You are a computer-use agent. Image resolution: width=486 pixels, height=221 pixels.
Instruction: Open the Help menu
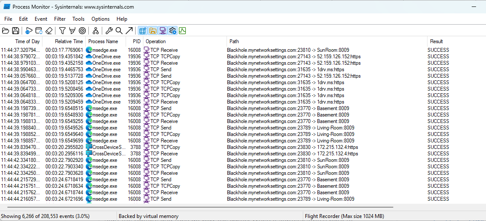coord(122,19)
